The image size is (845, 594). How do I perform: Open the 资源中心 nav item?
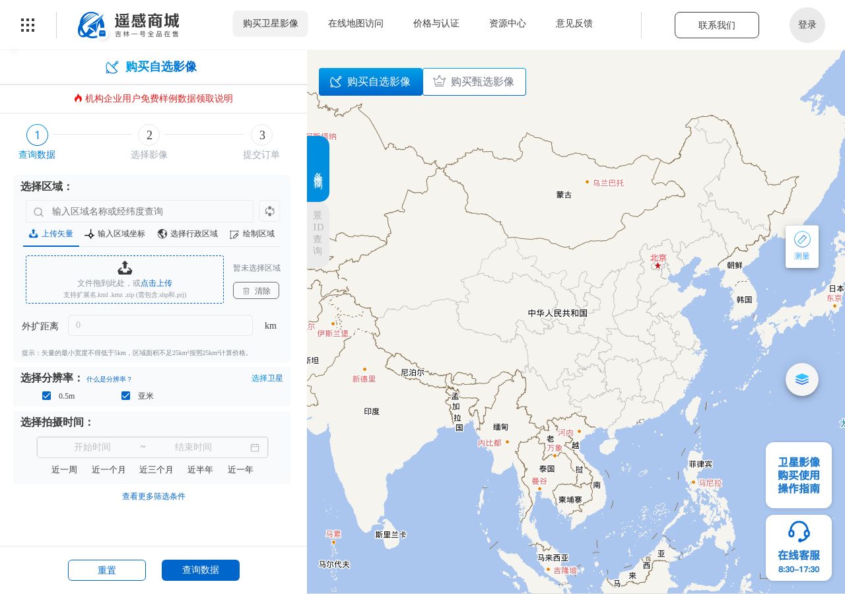[508, 24]
